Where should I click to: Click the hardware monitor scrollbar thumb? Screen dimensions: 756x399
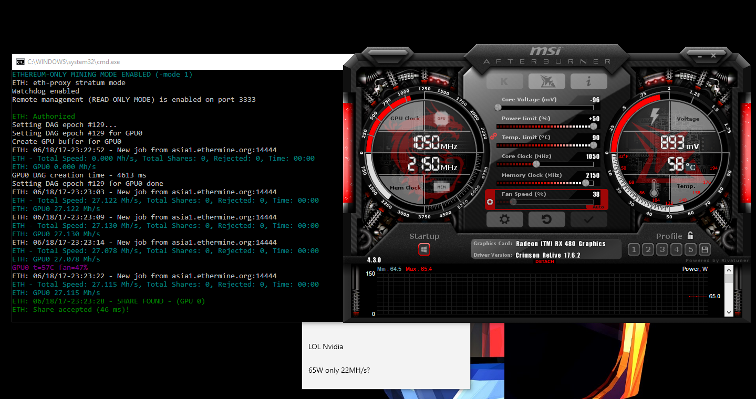pyautogui.click(x=728, y=278)
